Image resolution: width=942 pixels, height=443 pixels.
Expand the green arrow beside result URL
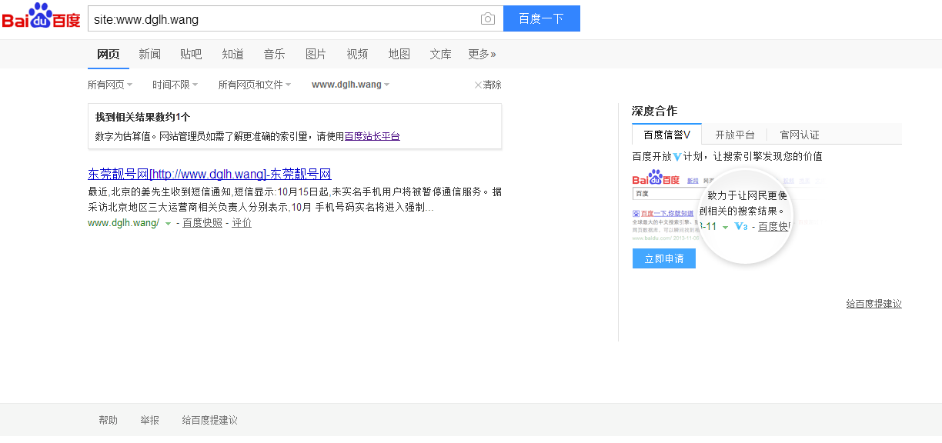(168, 224)
